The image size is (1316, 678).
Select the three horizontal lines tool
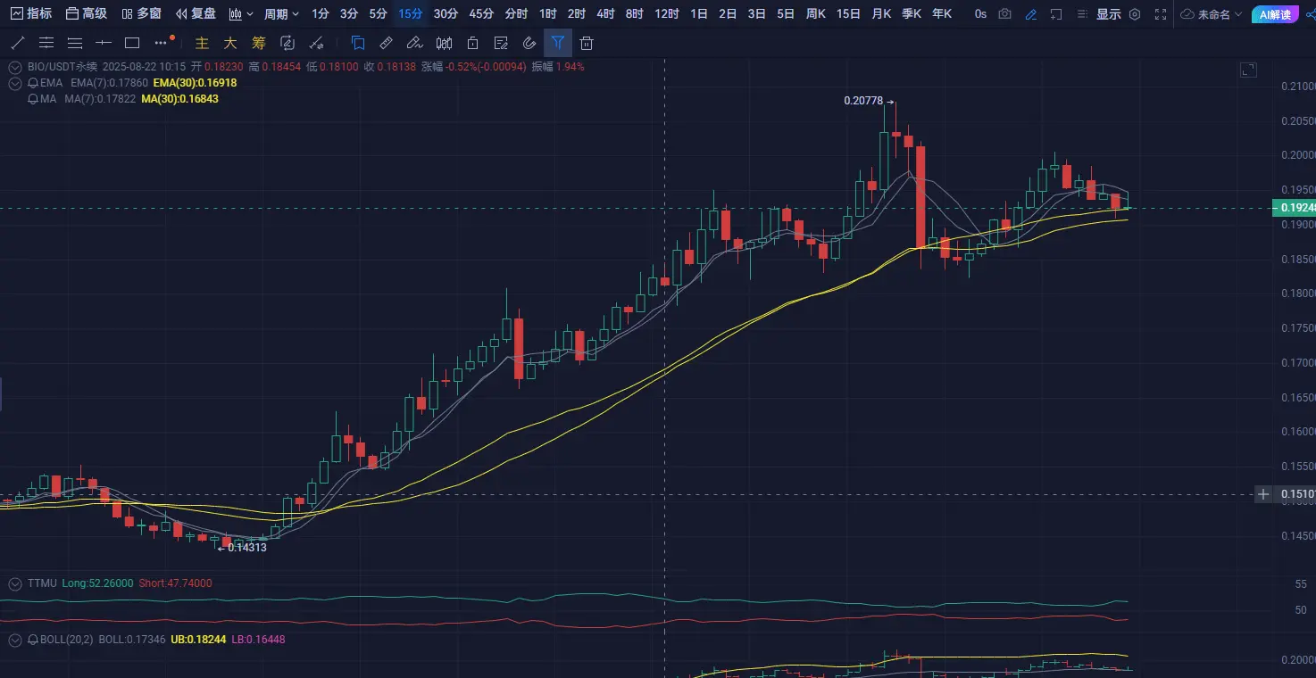point(75,43)
